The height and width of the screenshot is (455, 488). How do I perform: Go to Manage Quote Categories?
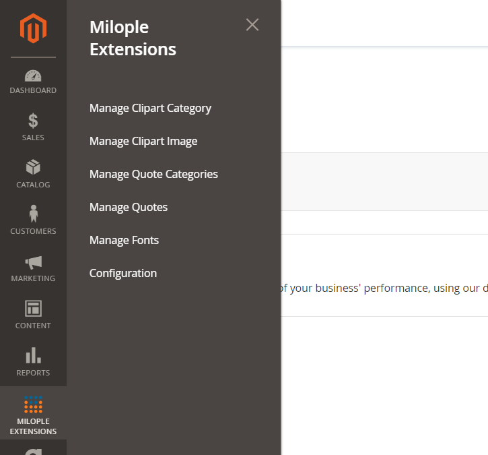click(x=153, y=174)
